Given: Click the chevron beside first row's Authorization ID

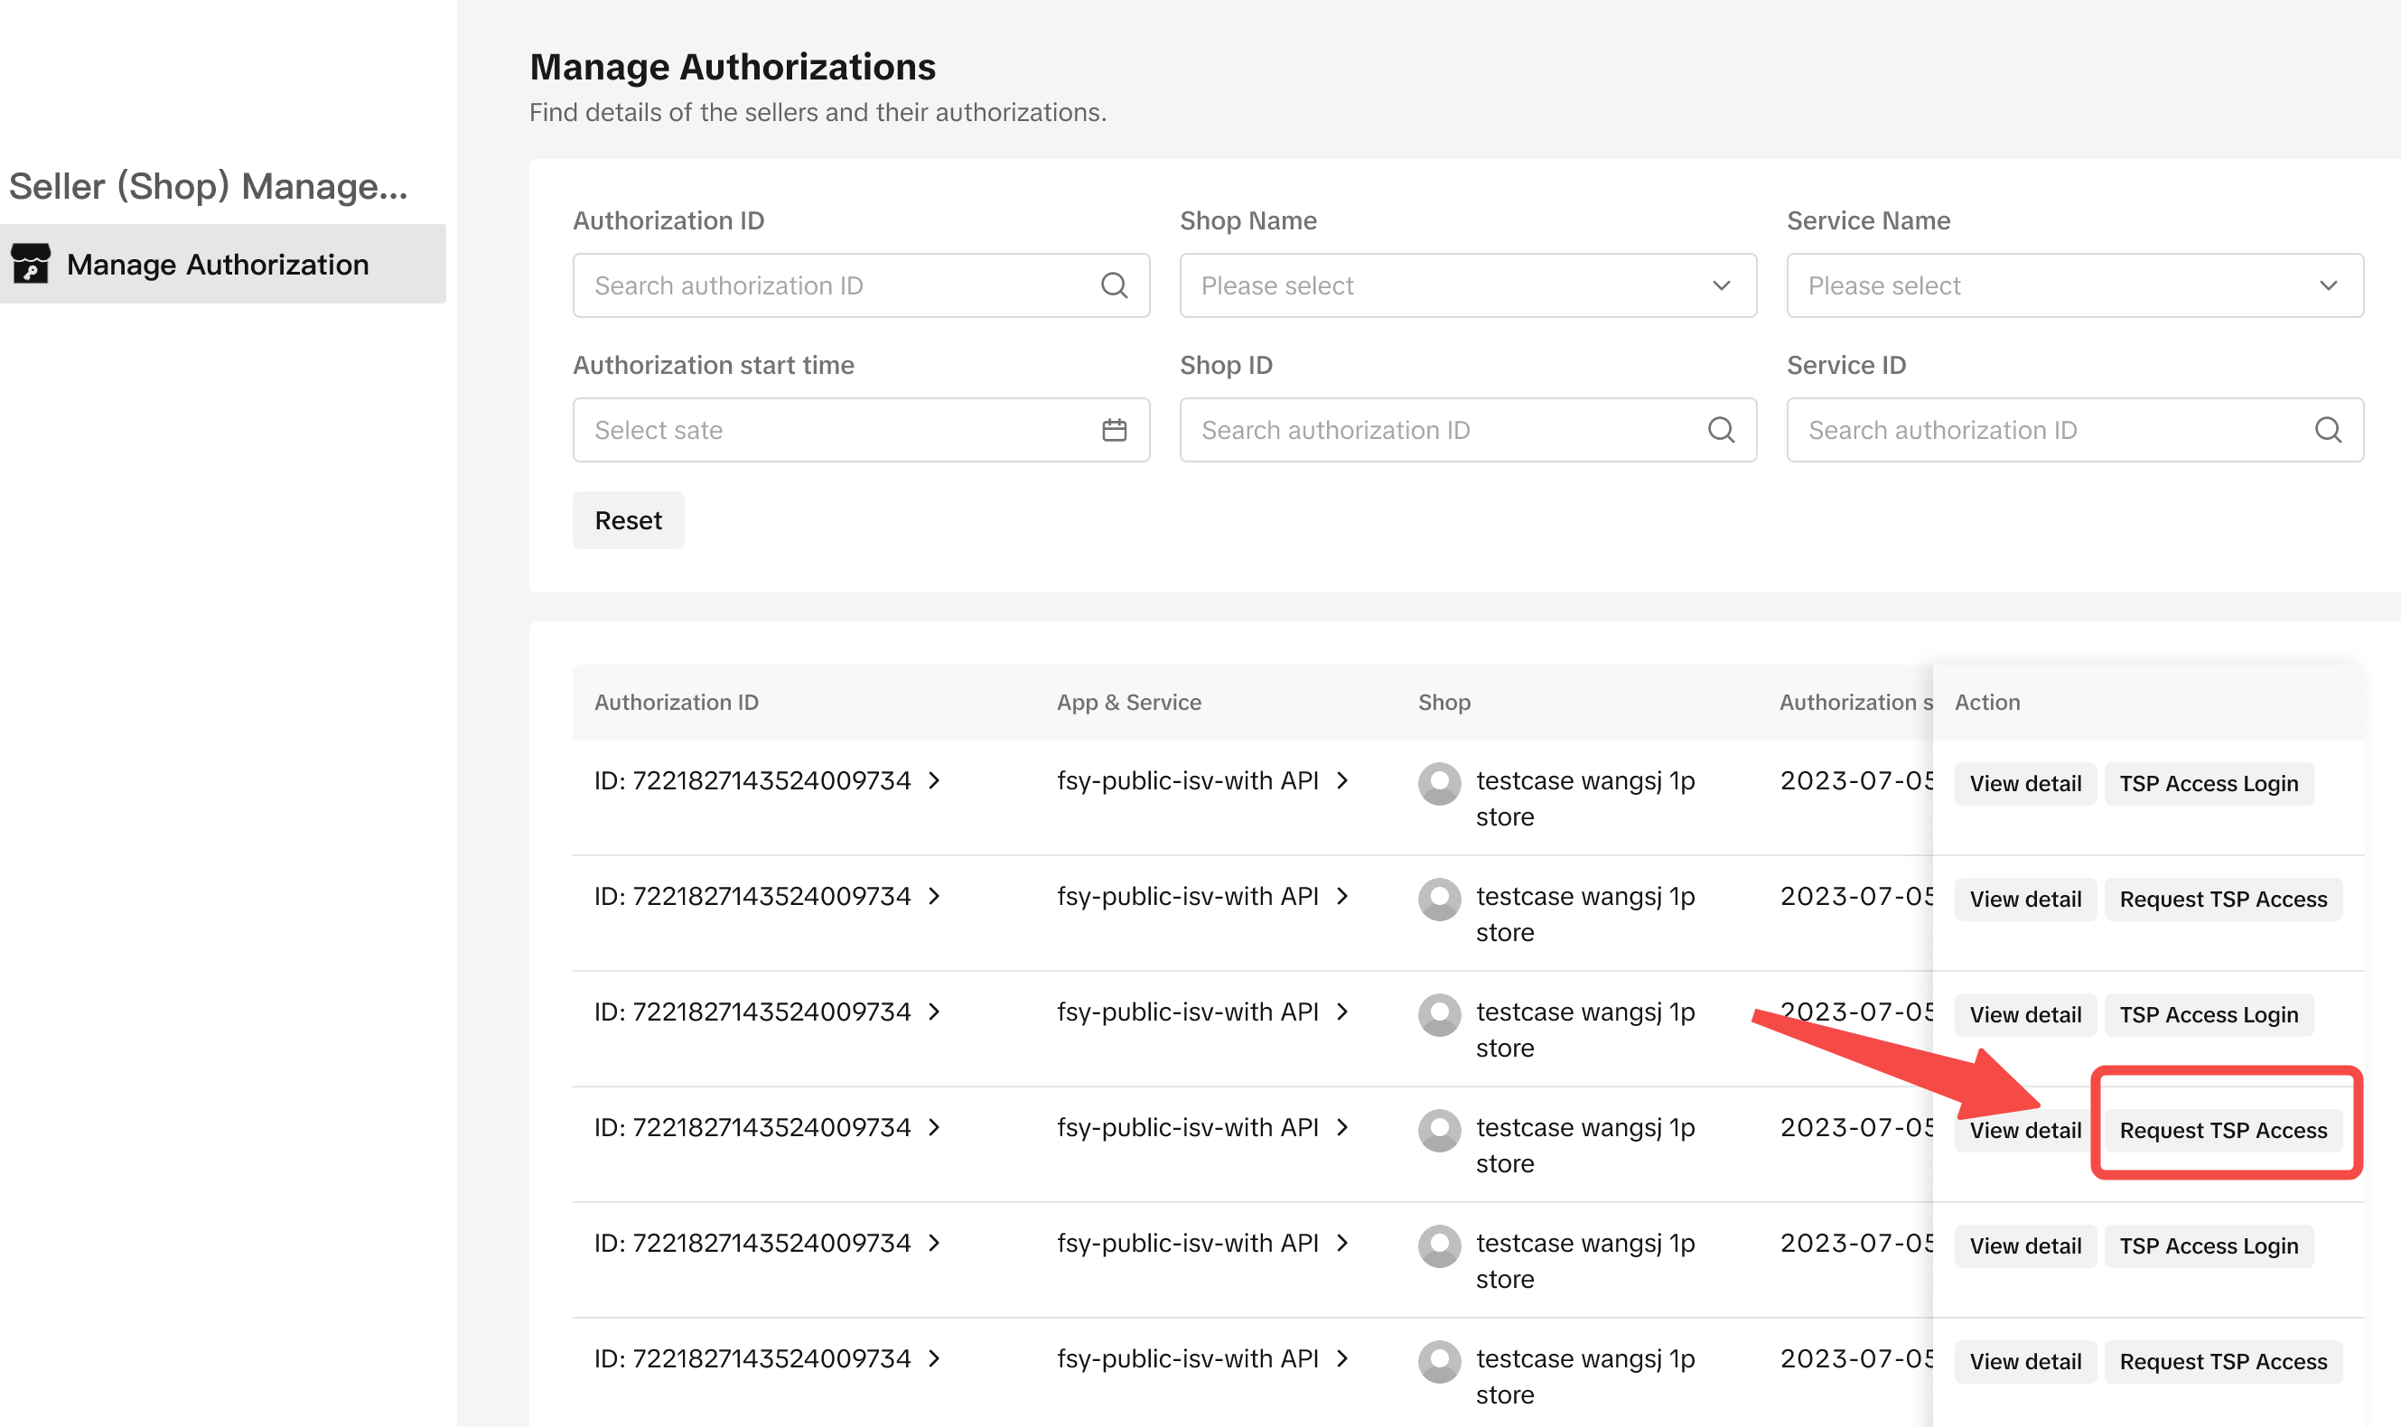Looking at the screenshot, I should click(x=935, y=781).
